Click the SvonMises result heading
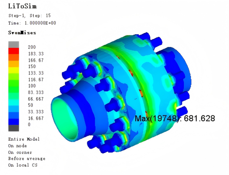 [22, 33]
